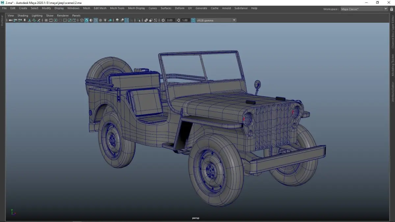Toggle the View Transform icon
395x222 pixels.
[x=193, y=20]
